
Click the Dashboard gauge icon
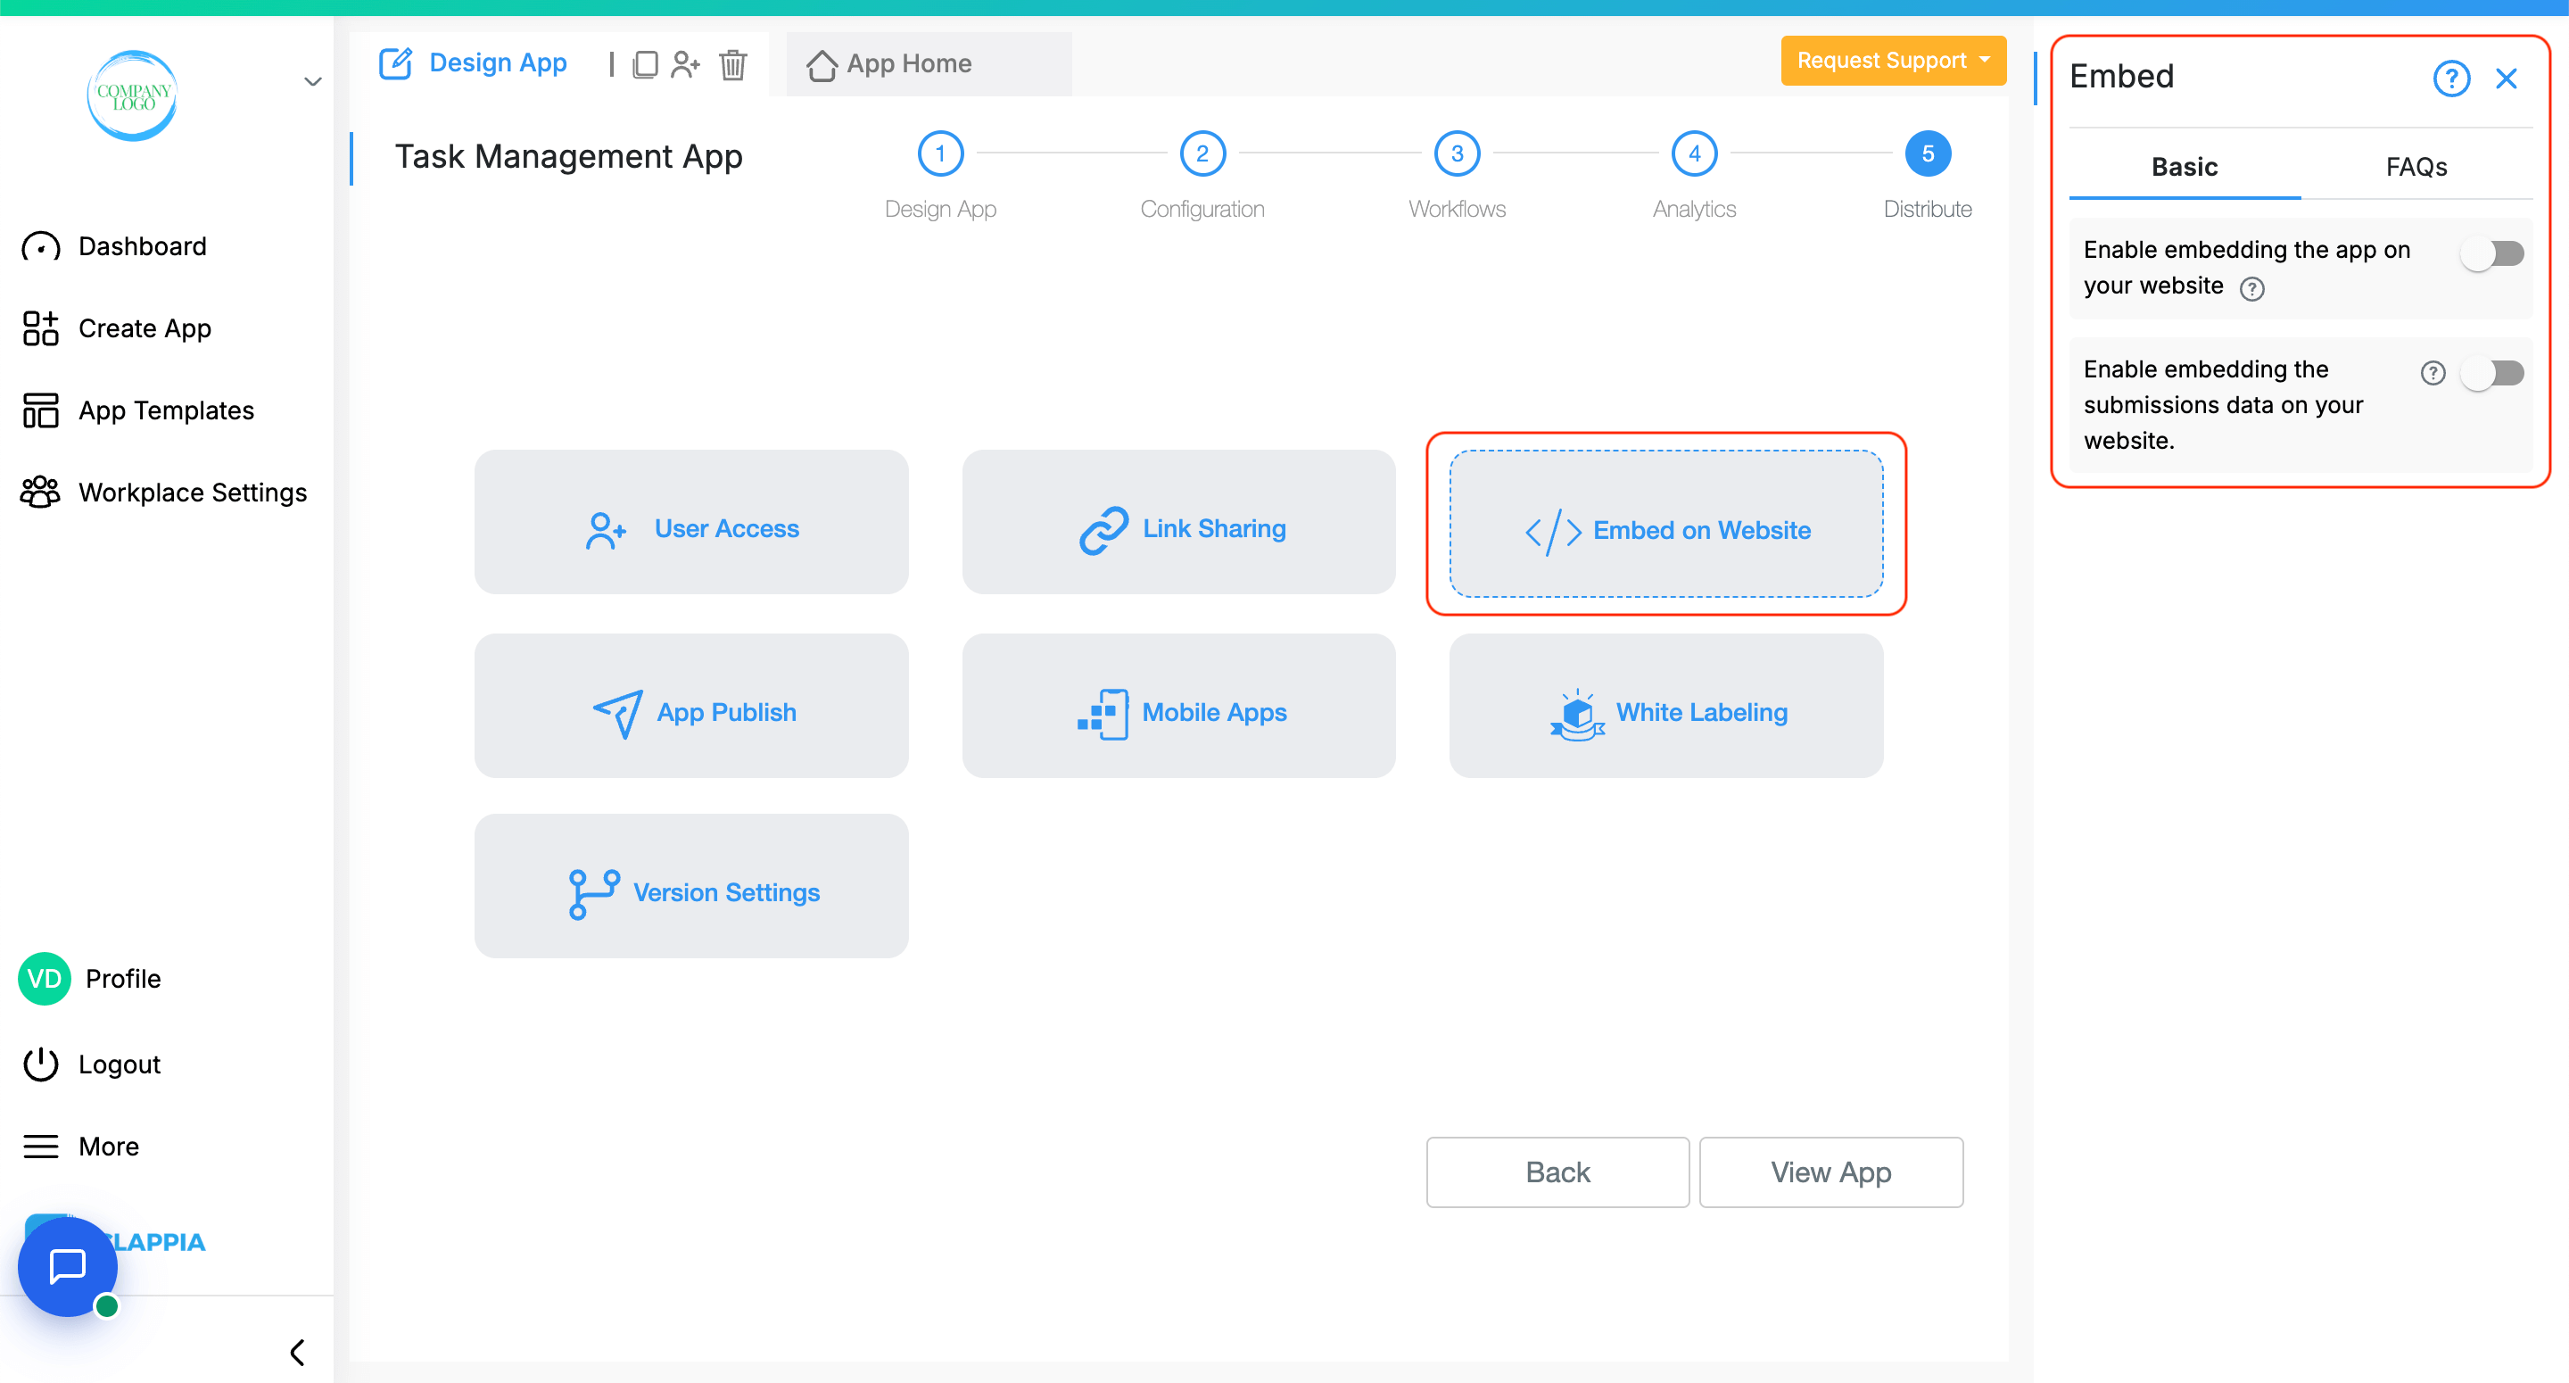41,246
